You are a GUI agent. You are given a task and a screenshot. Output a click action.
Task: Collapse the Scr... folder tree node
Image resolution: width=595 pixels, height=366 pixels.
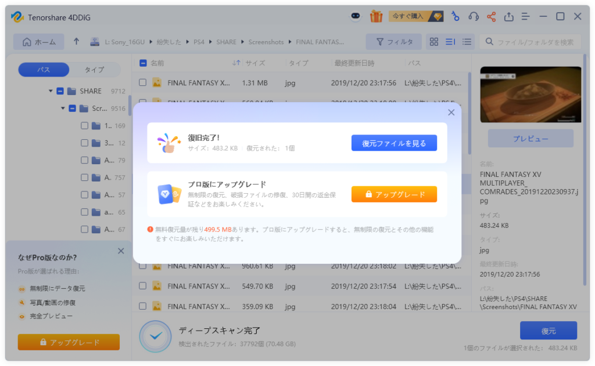(63, 108)
